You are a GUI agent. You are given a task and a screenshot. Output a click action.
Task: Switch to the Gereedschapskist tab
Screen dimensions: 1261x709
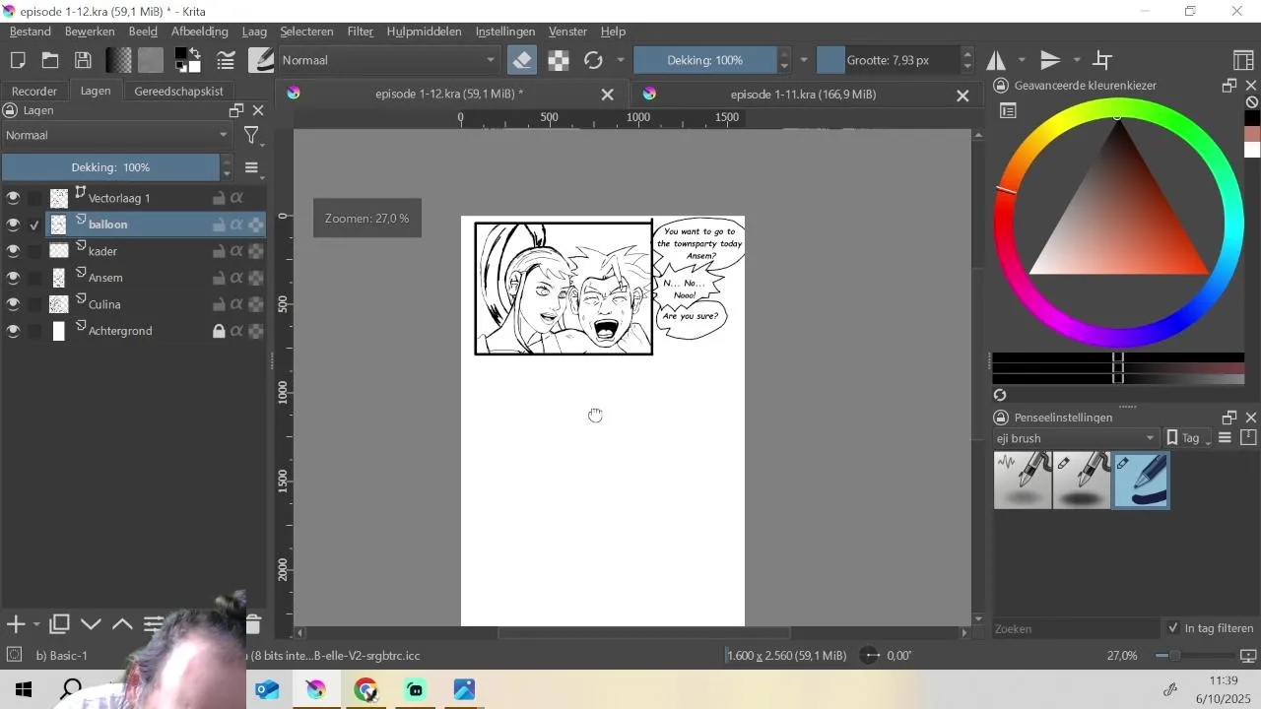tap(178, 91)
